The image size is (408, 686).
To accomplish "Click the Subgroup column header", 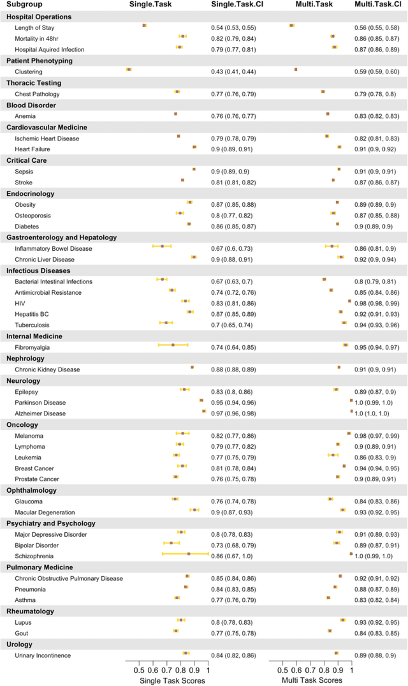I will (x=24, y=5).
